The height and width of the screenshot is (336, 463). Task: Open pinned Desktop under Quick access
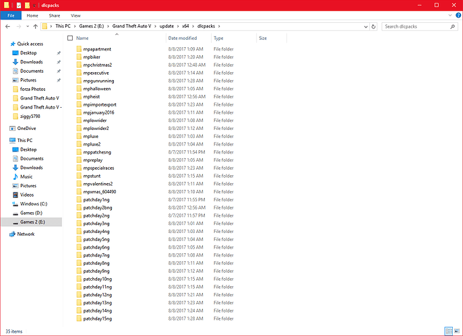click(28, 53)
